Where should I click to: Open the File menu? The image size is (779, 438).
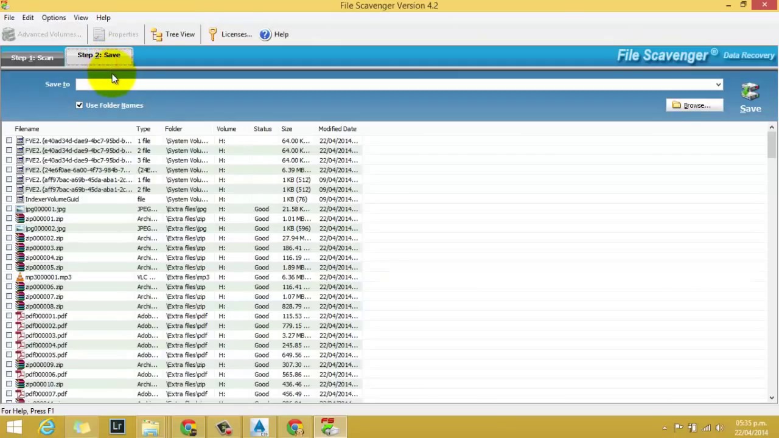coord(9,18)
